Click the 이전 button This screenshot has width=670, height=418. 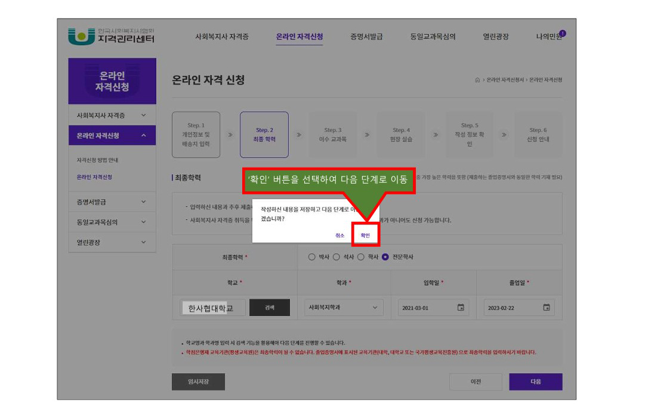tap(476, 382)
